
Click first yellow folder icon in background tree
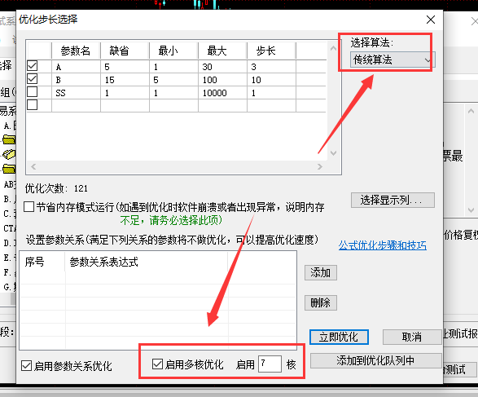coord(9,139)
